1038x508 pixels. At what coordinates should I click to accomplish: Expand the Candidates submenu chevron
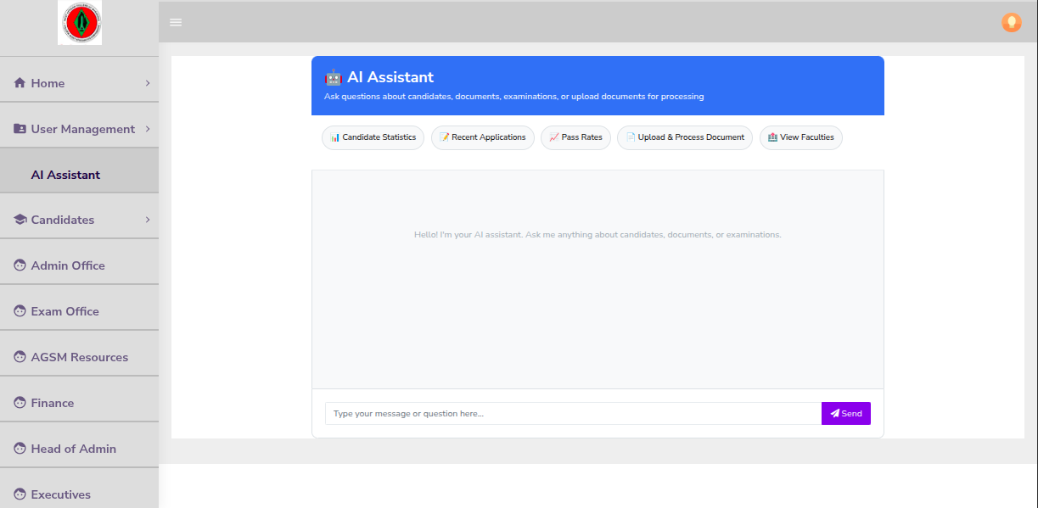(x=148, y=220)
